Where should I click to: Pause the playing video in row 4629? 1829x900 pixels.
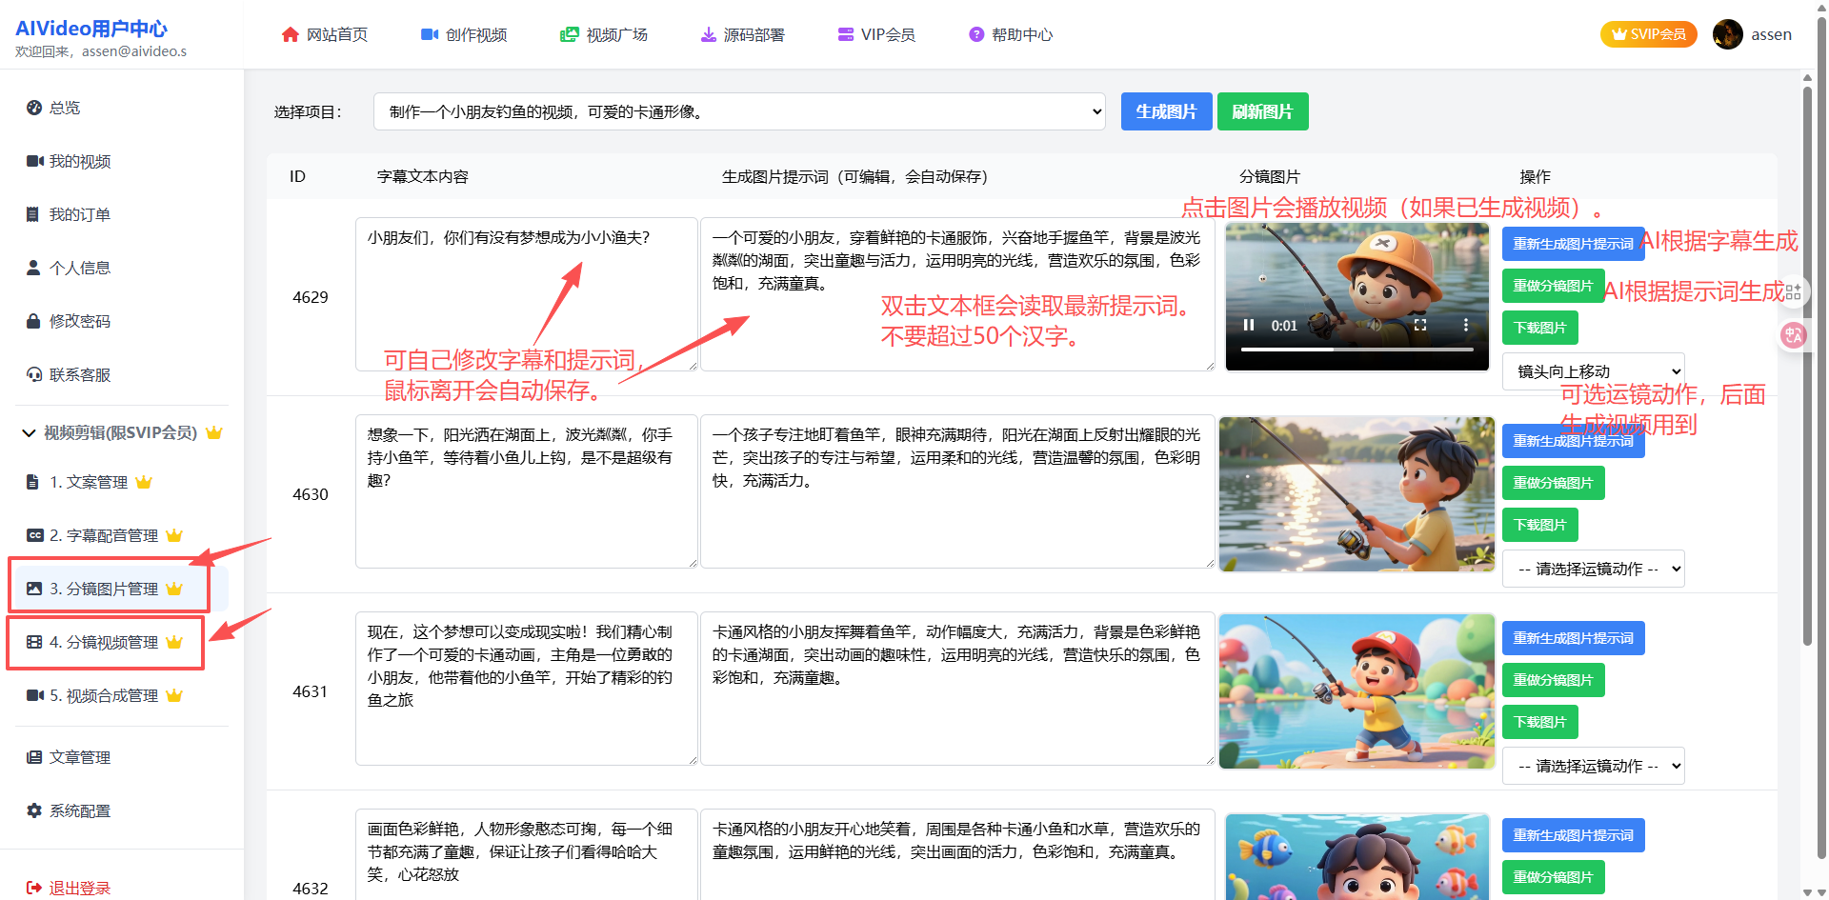[1249, 326]
